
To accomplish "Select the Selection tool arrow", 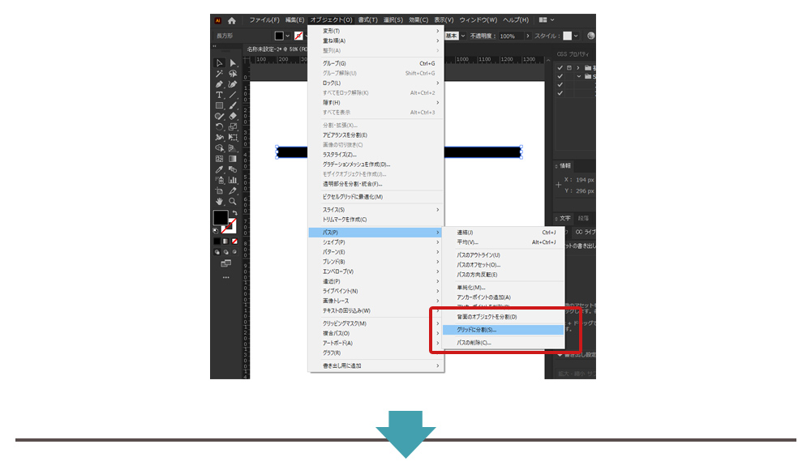I will coord(219,63).
